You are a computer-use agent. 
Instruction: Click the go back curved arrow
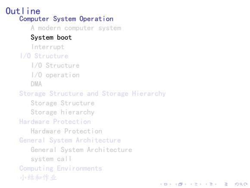click(x=237, y=184)
